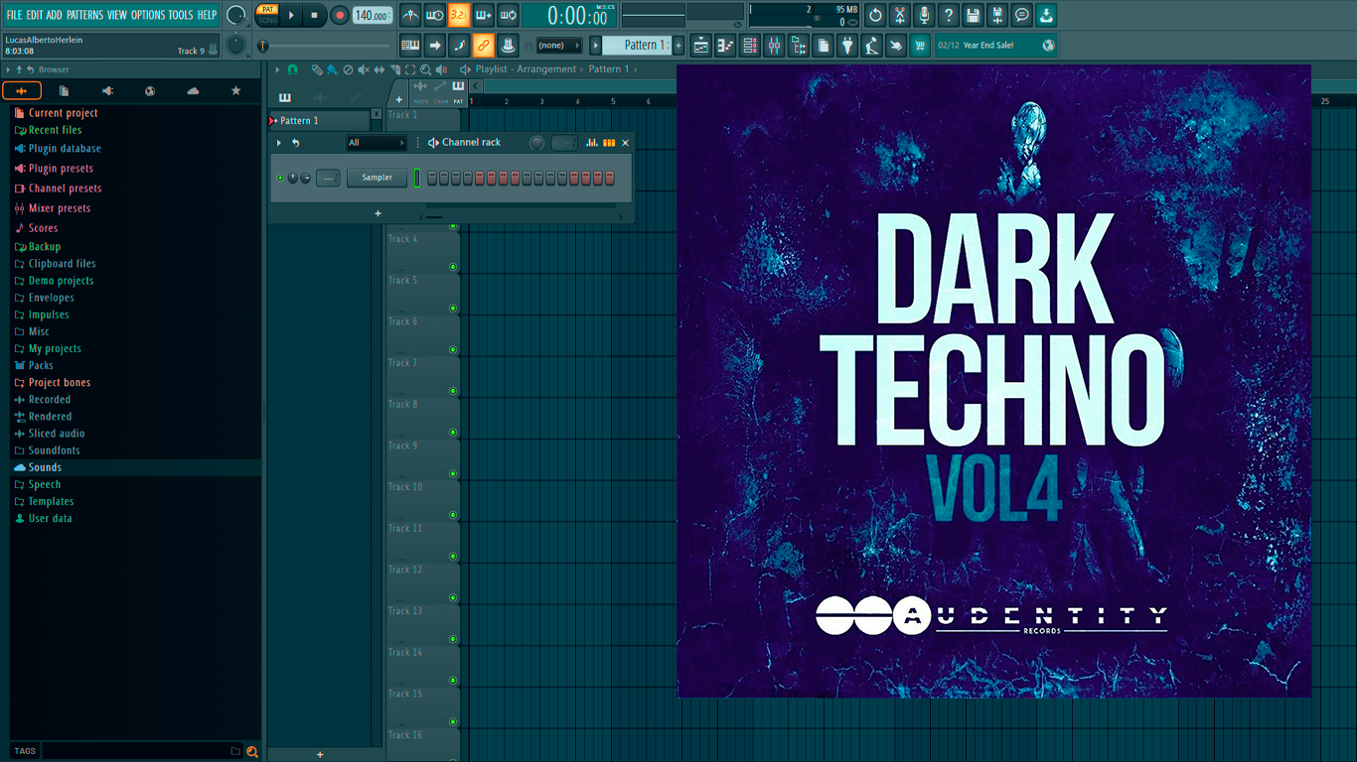Switch to SONG mode
The image size is (1357, 762).
pyautogui.click(x=267, y=20)
